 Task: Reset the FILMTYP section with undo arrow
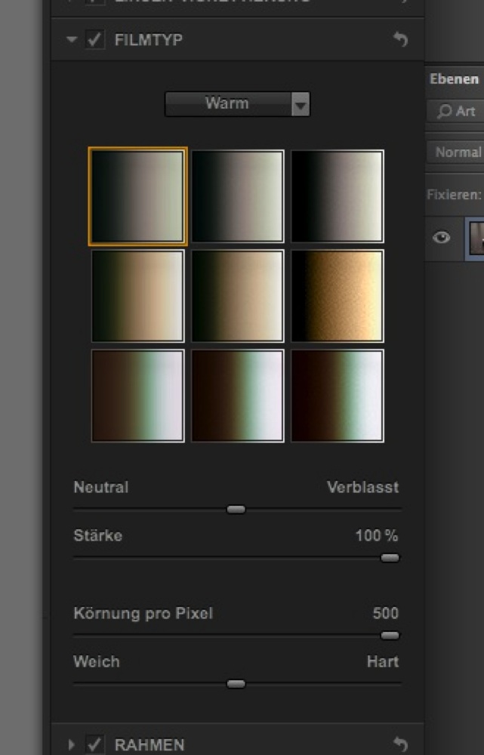[400, 40]
